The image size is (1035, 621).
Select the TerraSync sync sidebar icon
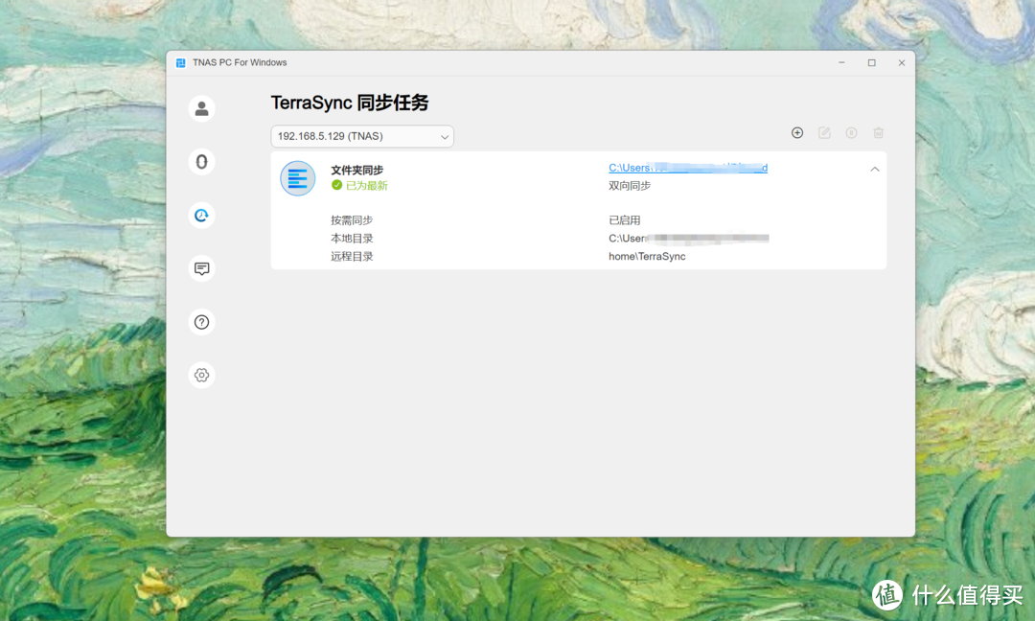(x=201, y=216)
